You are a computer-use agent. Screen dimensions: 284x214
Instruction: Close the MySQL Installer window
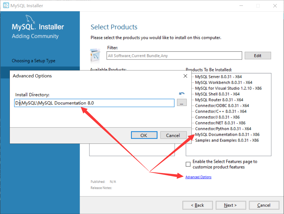[275, 5]
